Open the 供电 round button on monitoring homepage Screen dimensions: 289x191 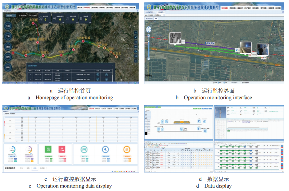pyautogui.click(x=8, y=67)
